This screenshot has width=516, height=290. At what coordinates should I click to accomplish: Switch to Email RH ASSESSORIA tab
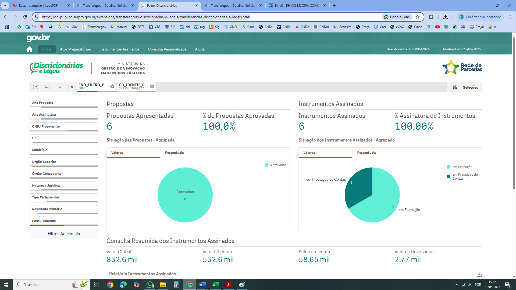pyautogui.click(x=297, y=5)
